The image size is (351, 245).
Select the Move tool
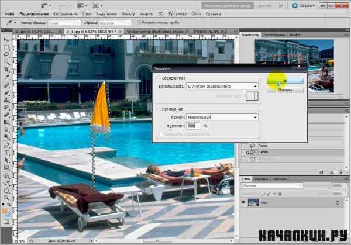click(6, 40)
